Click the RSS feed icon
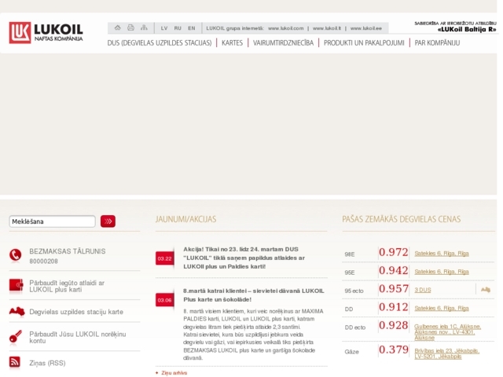The image size is (503, 377). (x=15, y=362)
